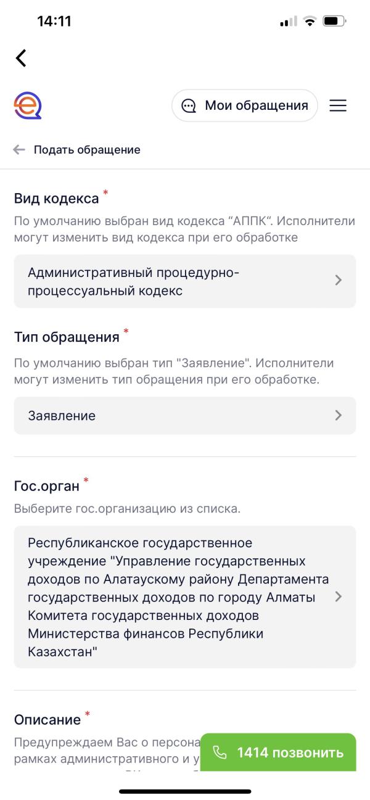The image size is (370, 800).
Task: Tap the phone icon on the 1414 button
Action: pos(220,753)
